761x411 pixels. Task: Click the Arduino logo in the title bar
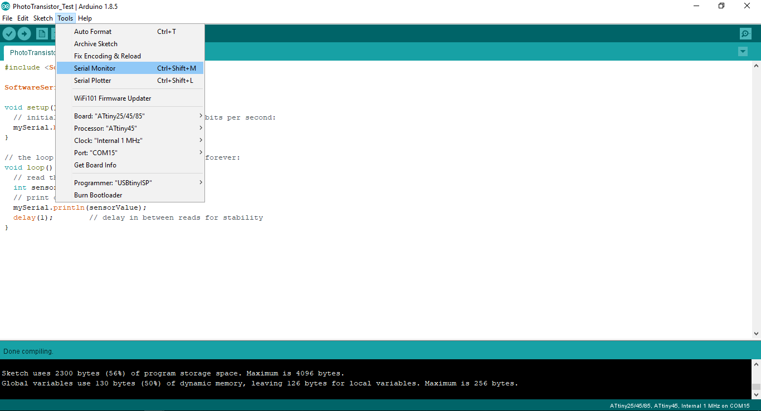pos(6,6)
